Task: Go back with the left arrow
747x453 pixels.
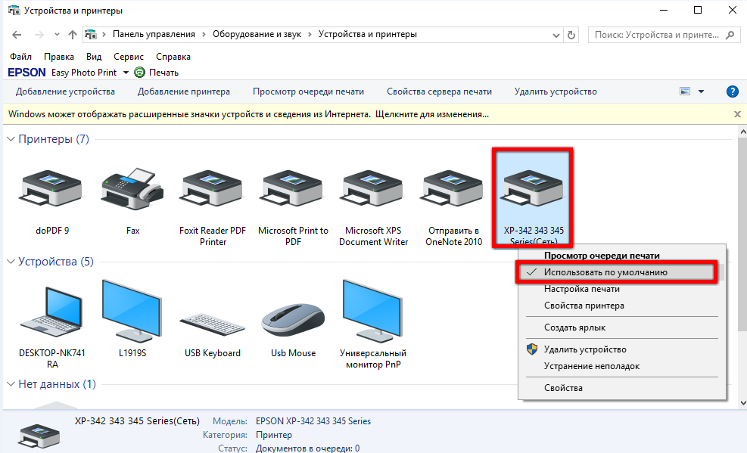Action: point(17,35)
